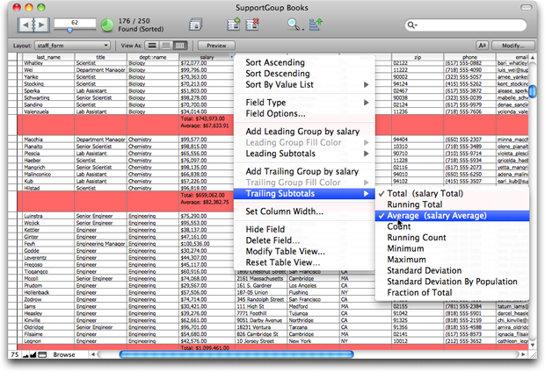The height and width of the screenshot is (372, 545).
Task: Expand the Trailing Subtotals submenu
Action: (x=304, y=193)
